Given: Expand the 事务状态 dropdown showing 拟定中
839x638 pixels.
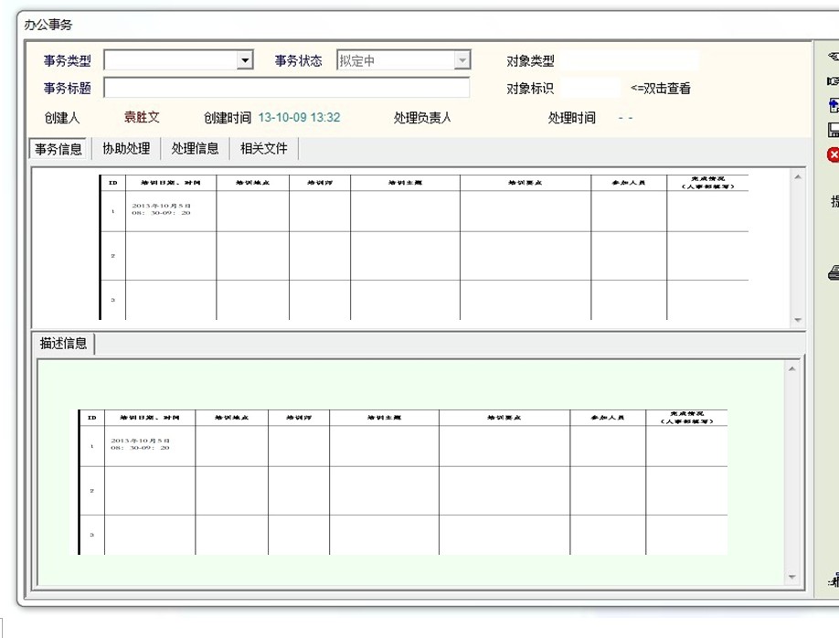Looking at the screenshot, I should [x=462, y=61].
